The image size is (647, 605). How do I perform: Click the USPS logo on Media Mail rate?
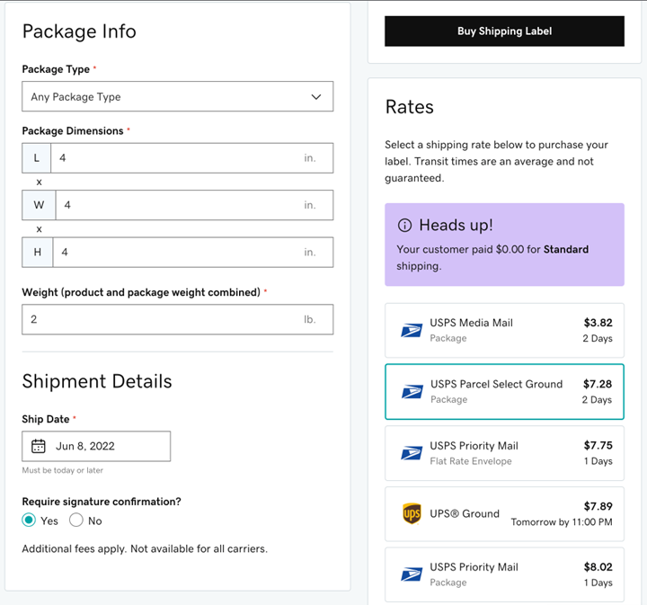[x=412, y=330]
